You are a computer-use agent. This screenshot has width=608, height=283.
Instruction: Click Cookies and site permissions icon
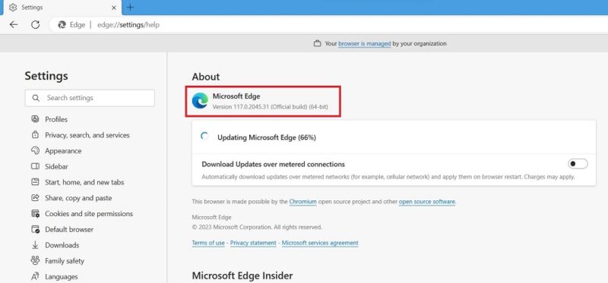point(35,213)
